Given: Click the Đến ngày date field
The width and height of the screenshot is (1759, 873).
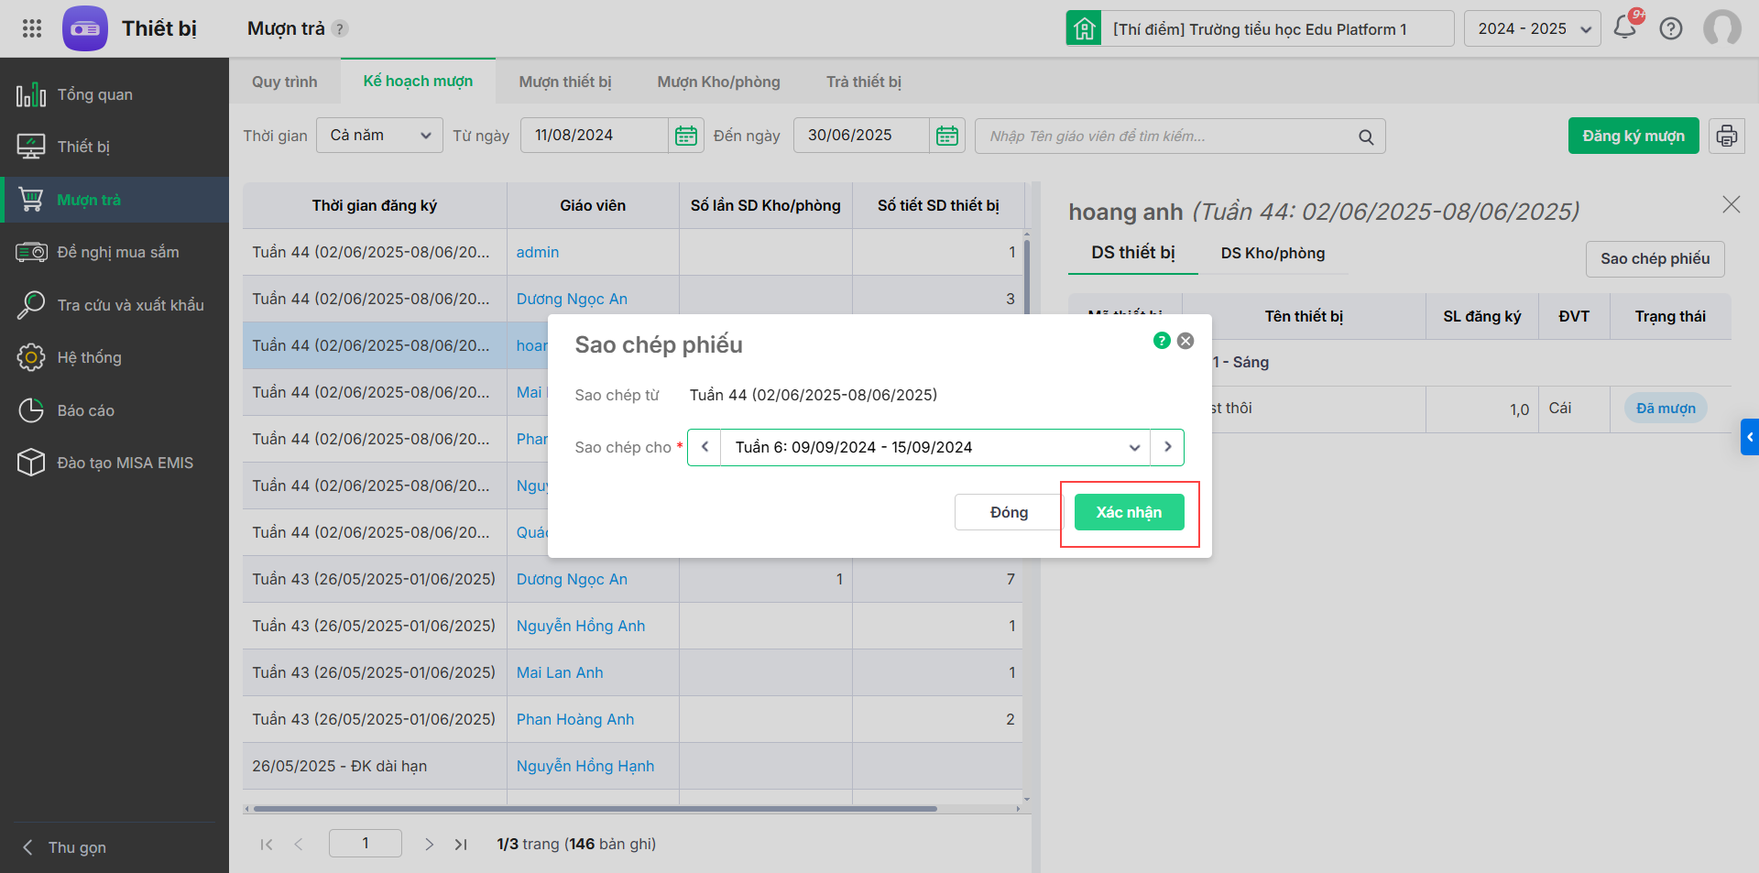Looking at the screenshot, I should (862, 136).
